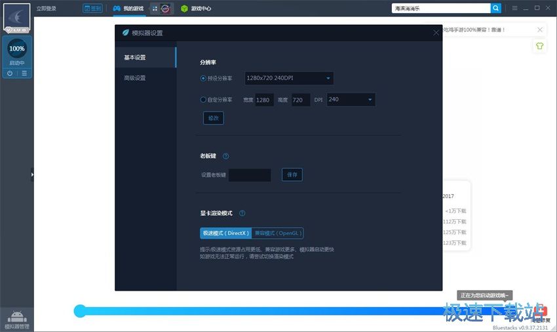Open 模拟器管理 Android icon at bottom left

tap(16, 319)
